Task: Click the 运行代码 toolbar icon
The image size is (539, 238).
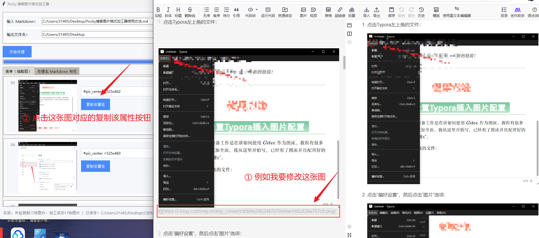Action: click(x=268, y=12)
